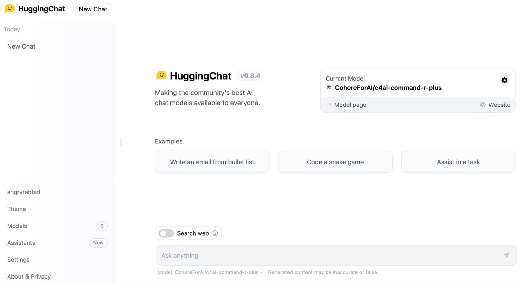
Task: Click the Cohere model logo icon
Action: point(329,88)
